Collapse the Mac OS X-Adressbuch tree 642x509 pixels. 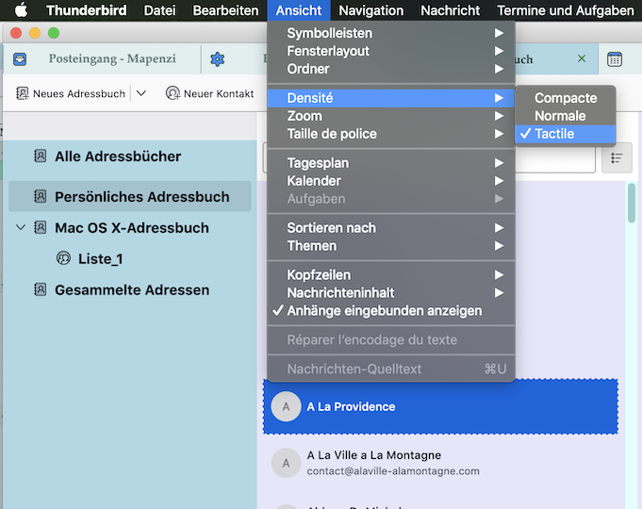point(21,227)
